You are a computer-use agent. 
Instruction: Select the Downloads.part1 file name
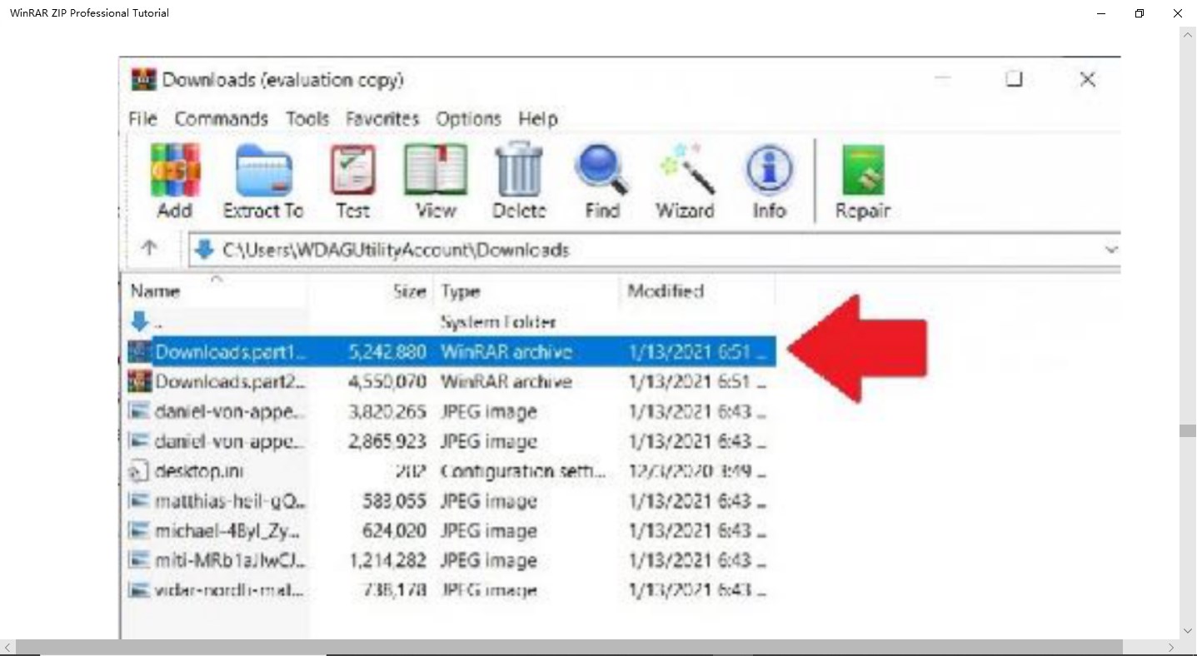(x=231, y=351)
